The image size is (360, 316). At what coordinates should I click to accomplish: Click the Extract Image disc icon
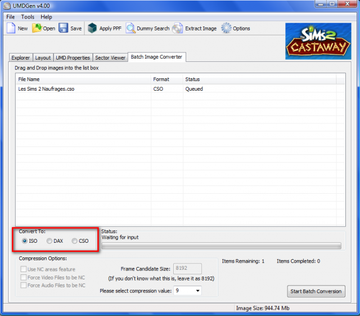pos(178,28)
